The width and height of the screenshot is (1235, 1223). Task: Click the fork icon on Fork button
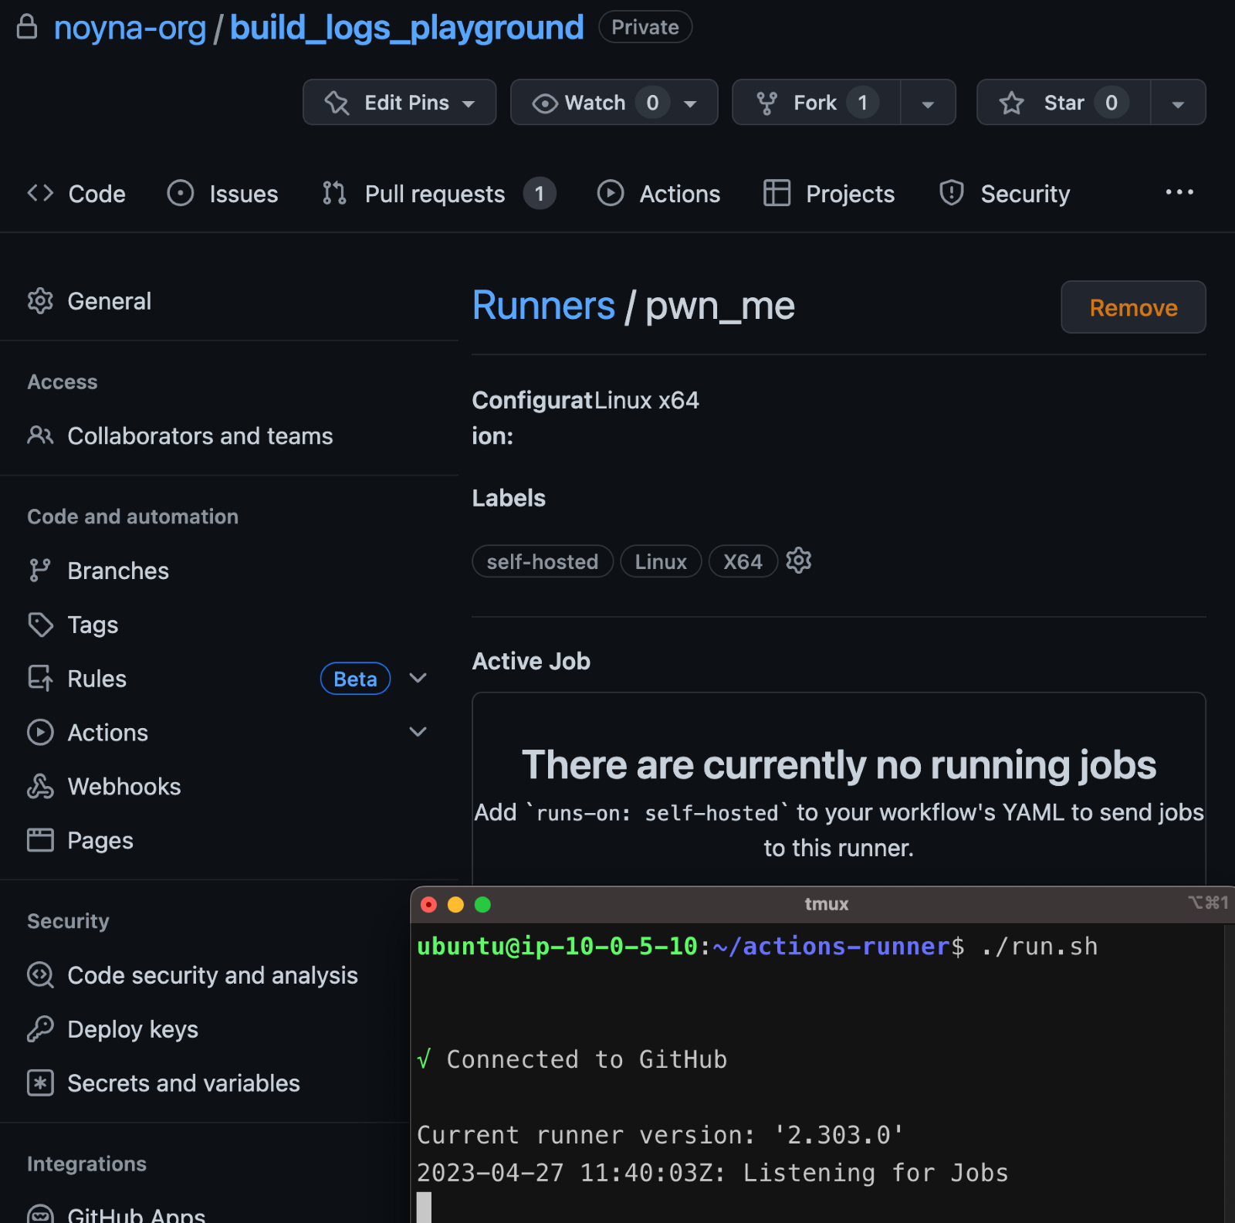(x=766, y=103)
